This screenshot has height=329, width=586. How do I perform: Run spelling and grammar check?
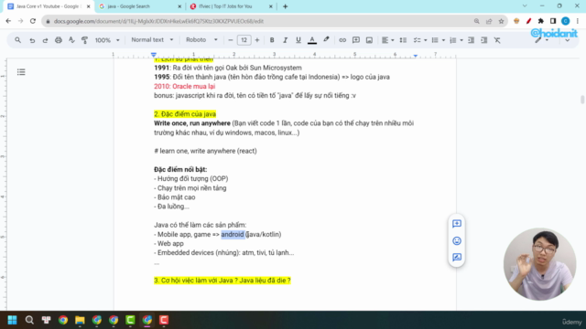71,40
